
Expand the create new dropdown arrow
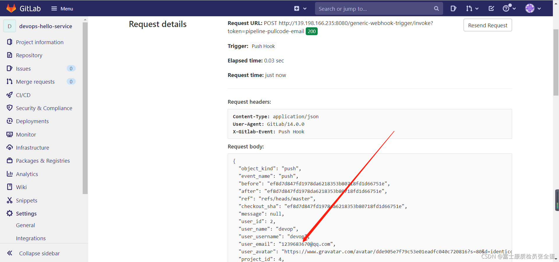coord(305,9)
